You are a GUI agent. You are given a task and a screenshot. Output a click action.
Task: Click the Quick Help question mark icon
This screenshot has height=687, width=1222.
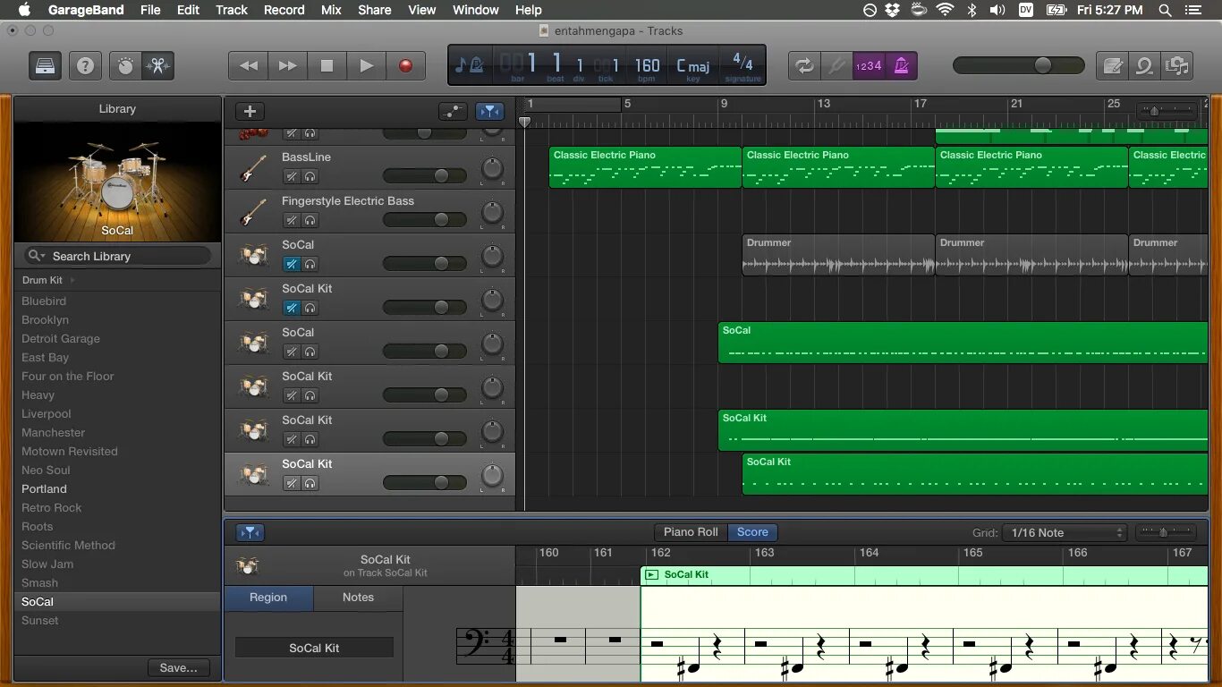point(86,64)
